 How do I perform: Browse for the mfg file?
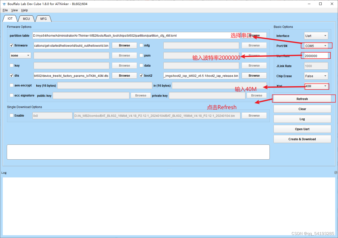click(254, 45)
